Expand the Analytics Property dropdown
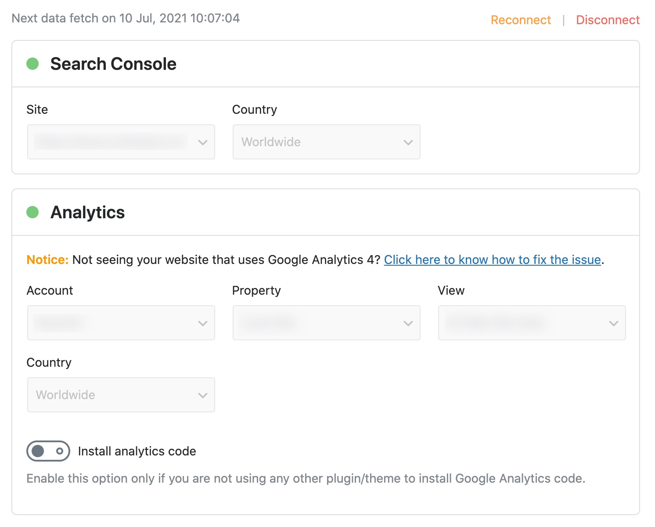This screenshot has width=655, height=527. [x=326, y=323]
